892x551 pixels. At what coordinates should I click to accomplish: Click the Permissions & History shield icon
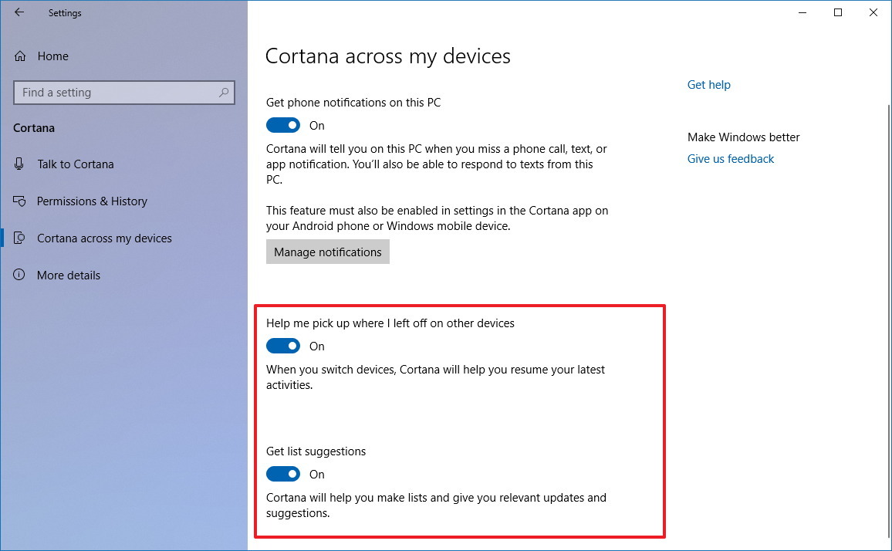pyautogui.click(x=19, y=201)
